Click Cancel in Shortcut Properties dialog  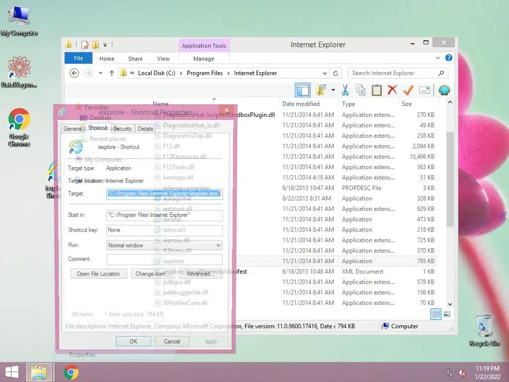[171, 341]
